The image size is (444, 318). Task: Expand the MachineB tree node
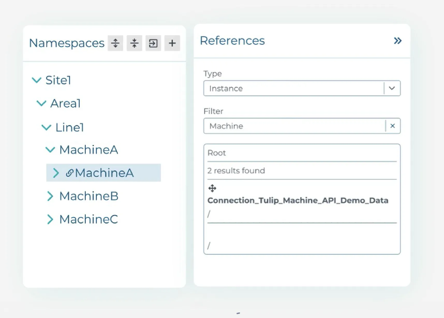pos(50,196)
